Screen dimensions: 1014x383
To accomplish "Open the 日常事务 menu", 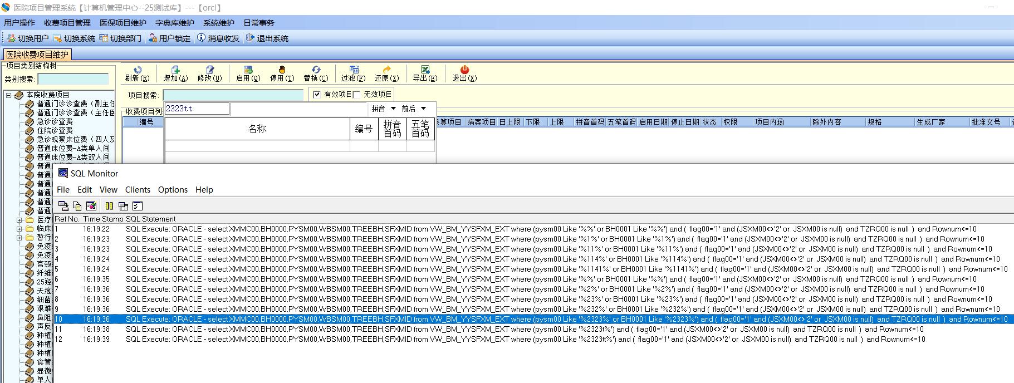I will click(259, 23).
